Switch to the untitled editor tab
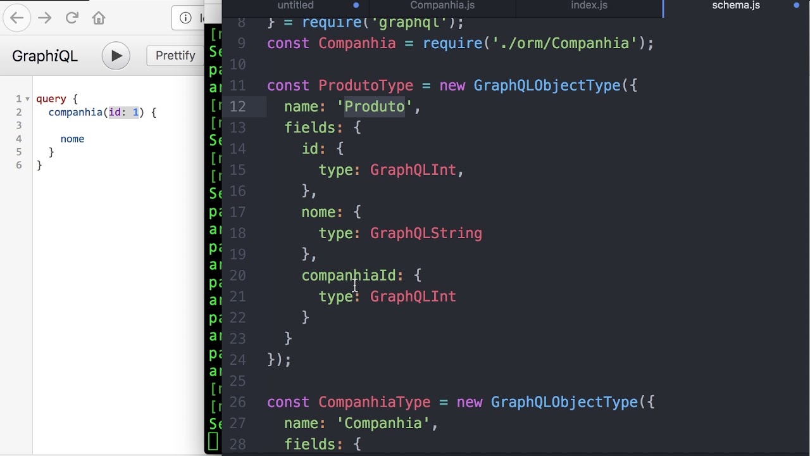The height and width of the screenshot is (456, 810). (x=296, y=6)
